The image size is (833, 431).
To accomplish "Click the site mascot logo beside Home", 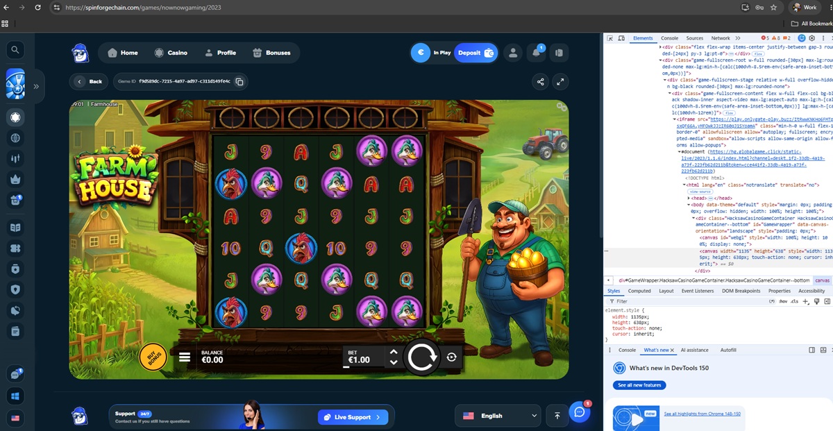I will tap(81, 53).
